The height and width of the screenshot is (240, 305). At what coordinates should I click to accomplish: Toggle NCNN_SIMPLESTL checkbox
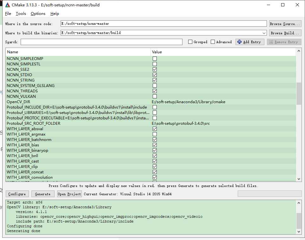coord(155,64)
